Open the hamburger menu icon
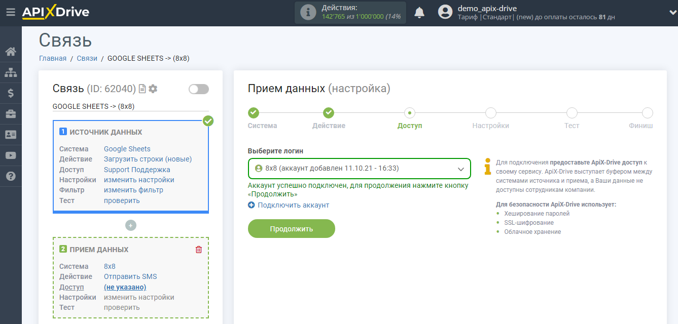Viewport: 678px width, 324px height. (11, 12)
